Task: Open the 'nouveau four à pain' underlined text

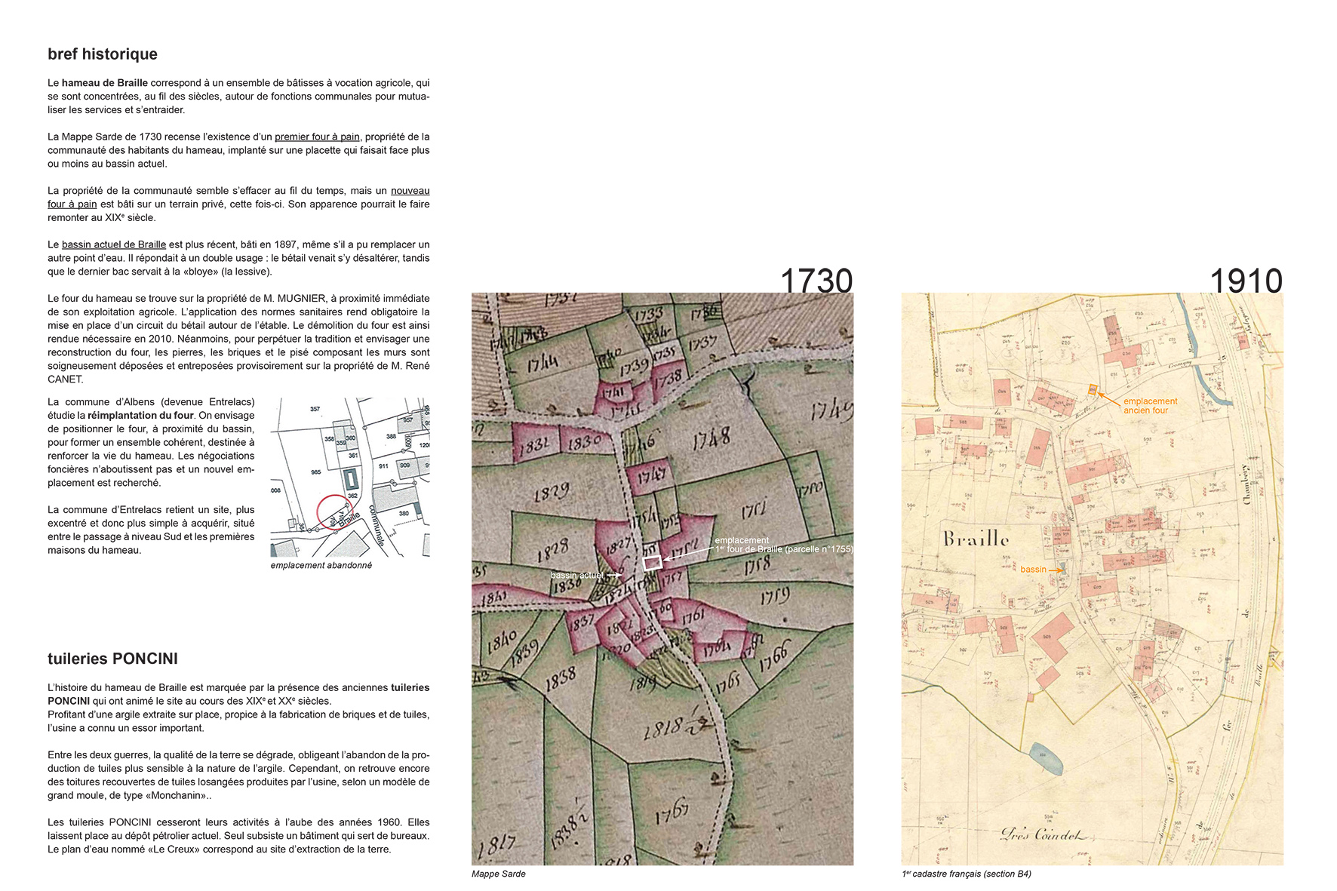Action: click(x=410, y=191)
